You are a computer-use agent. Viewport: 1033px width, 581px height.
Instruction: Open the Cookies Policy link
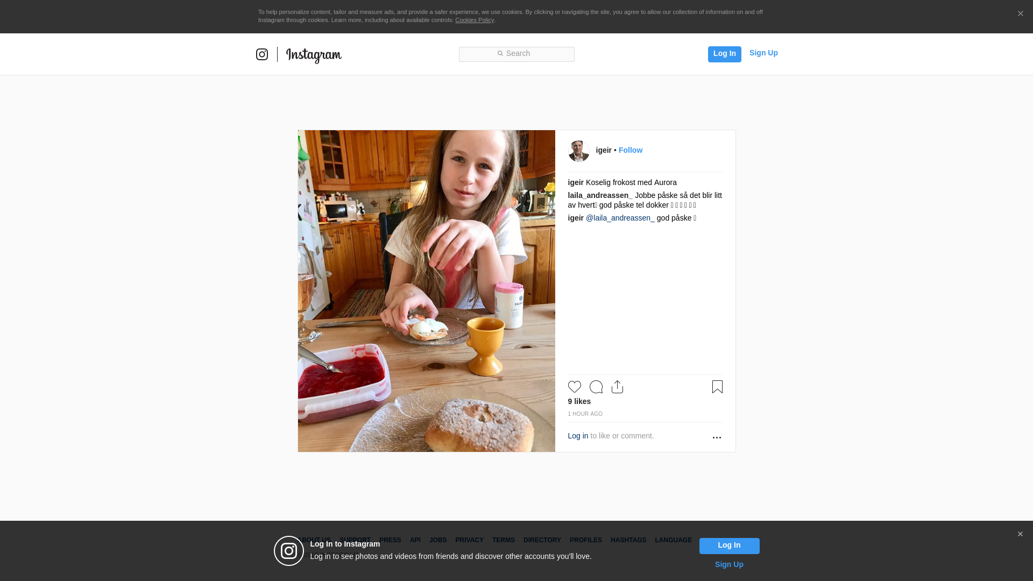click(x=474, y=20)
